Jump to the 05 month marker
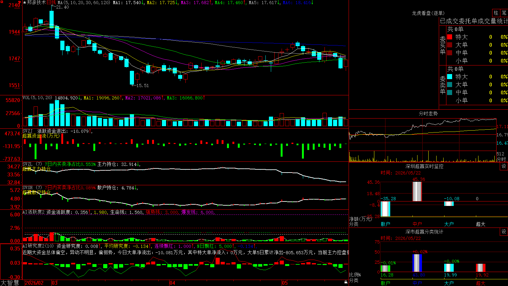The height and width of the screenshot is (286, 508). 285,283
